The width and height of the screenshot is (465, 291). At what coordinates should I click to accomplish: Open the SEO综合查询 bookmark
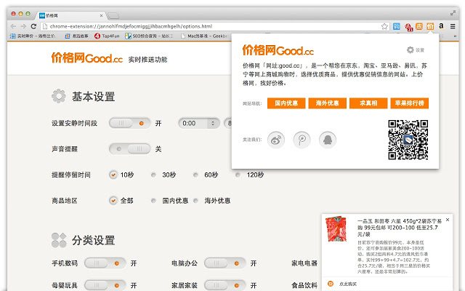pos(149,36)
